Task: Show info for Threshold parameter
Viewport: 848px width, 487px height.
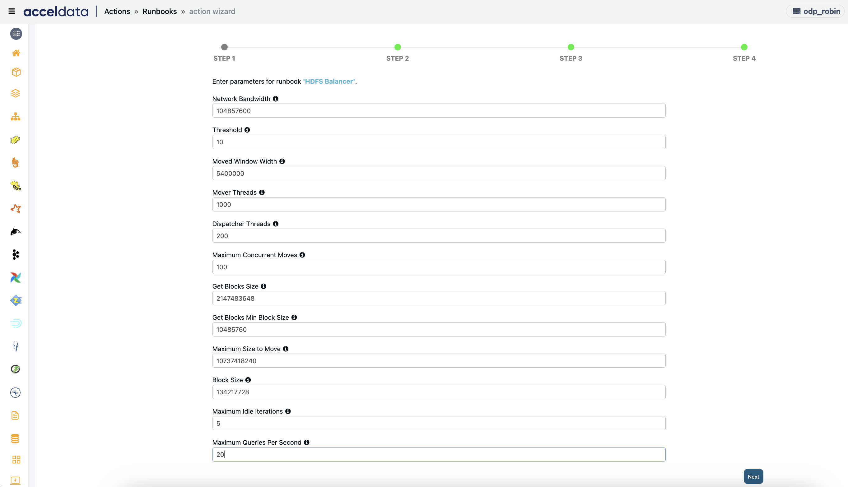Action: pos(247,130)
